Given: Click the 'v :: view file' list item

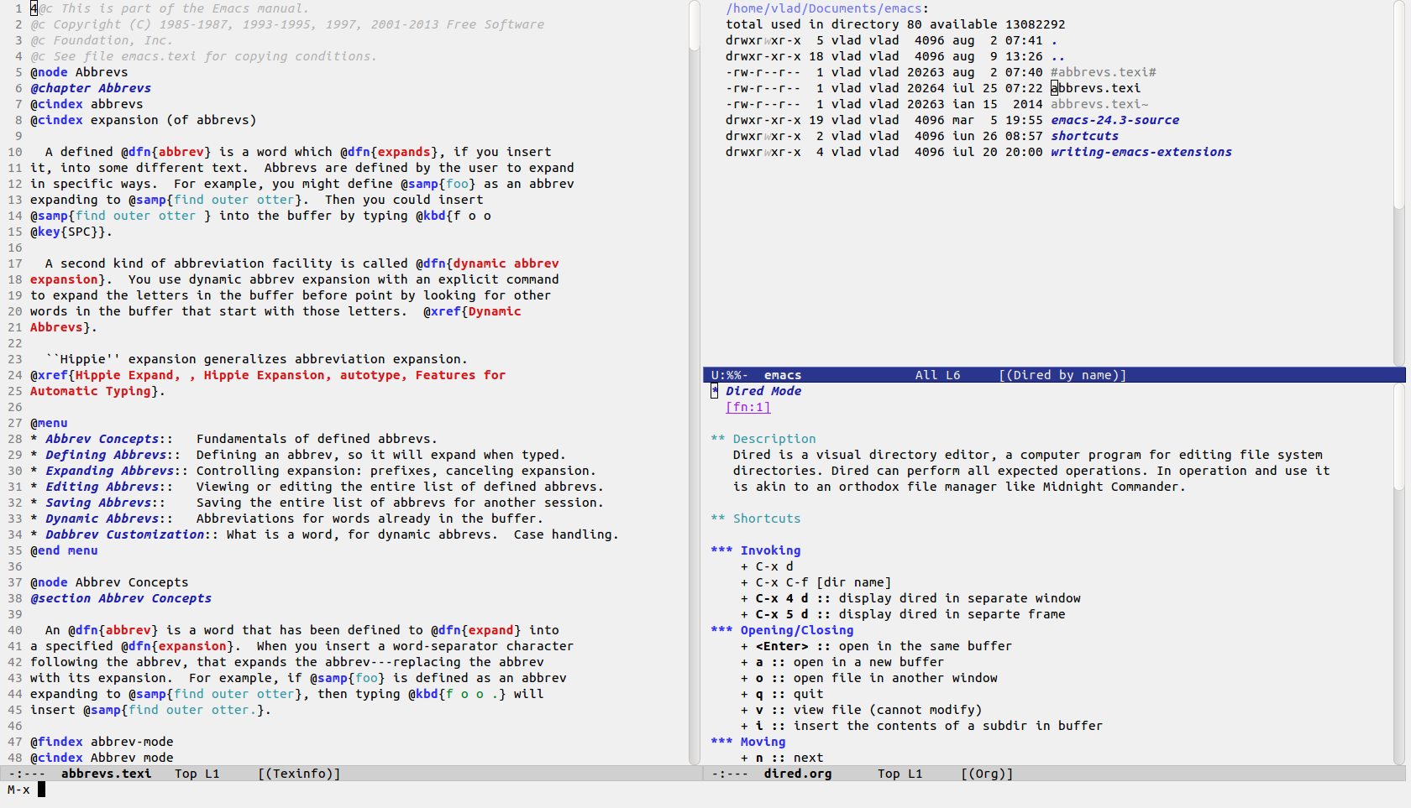Looking at the screenshot, I should (861, 710).
